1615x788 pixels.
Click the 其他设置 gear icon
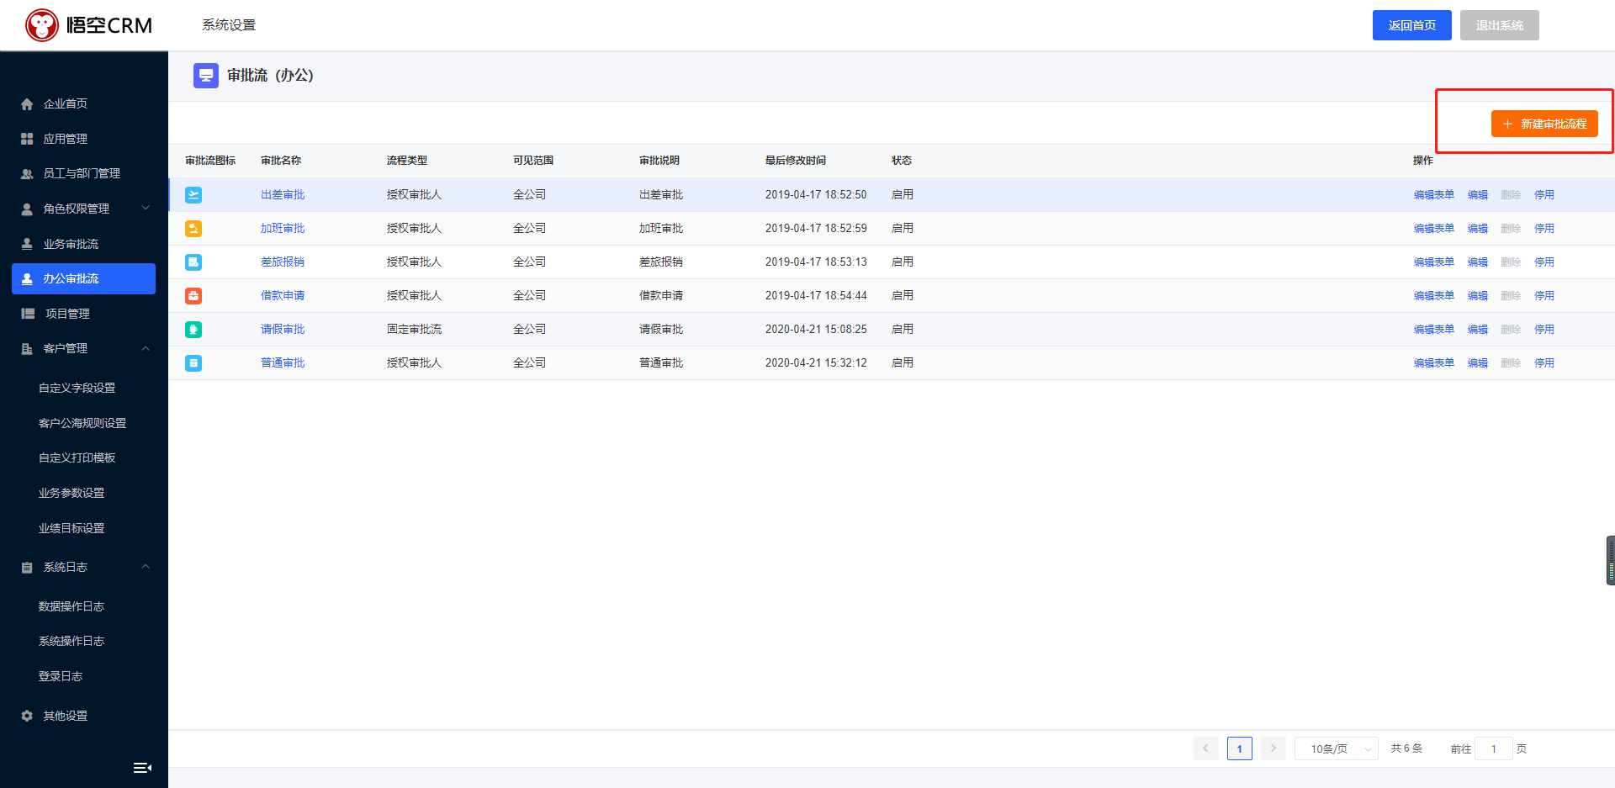click(27, 716)
